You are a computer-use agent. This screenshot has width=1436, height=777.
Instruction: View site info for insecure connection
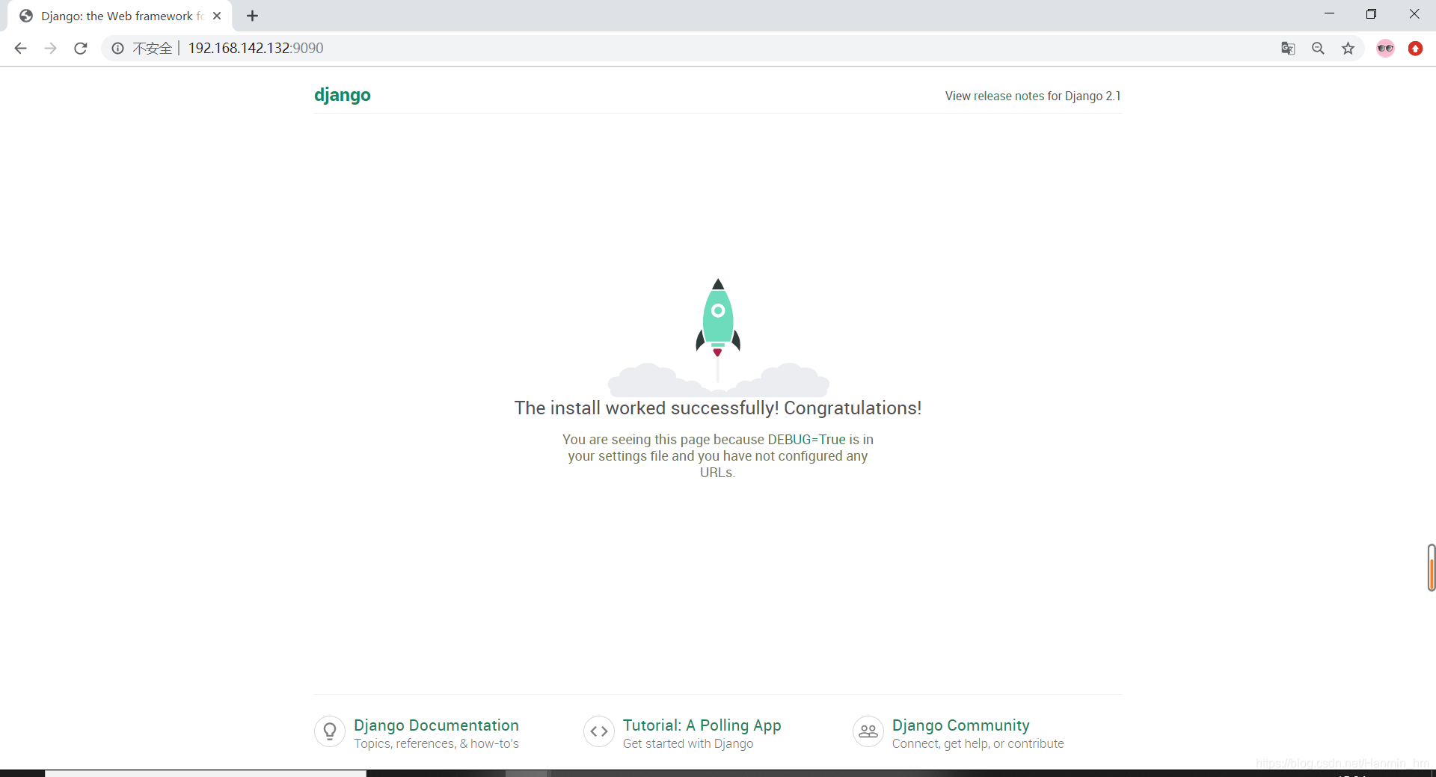pyautogui.click(x=117, y=49)
